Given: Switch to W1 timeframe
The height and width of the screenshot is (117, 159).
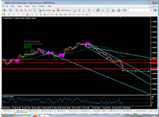Looking at the screenshot, I should tap(83, 15).
